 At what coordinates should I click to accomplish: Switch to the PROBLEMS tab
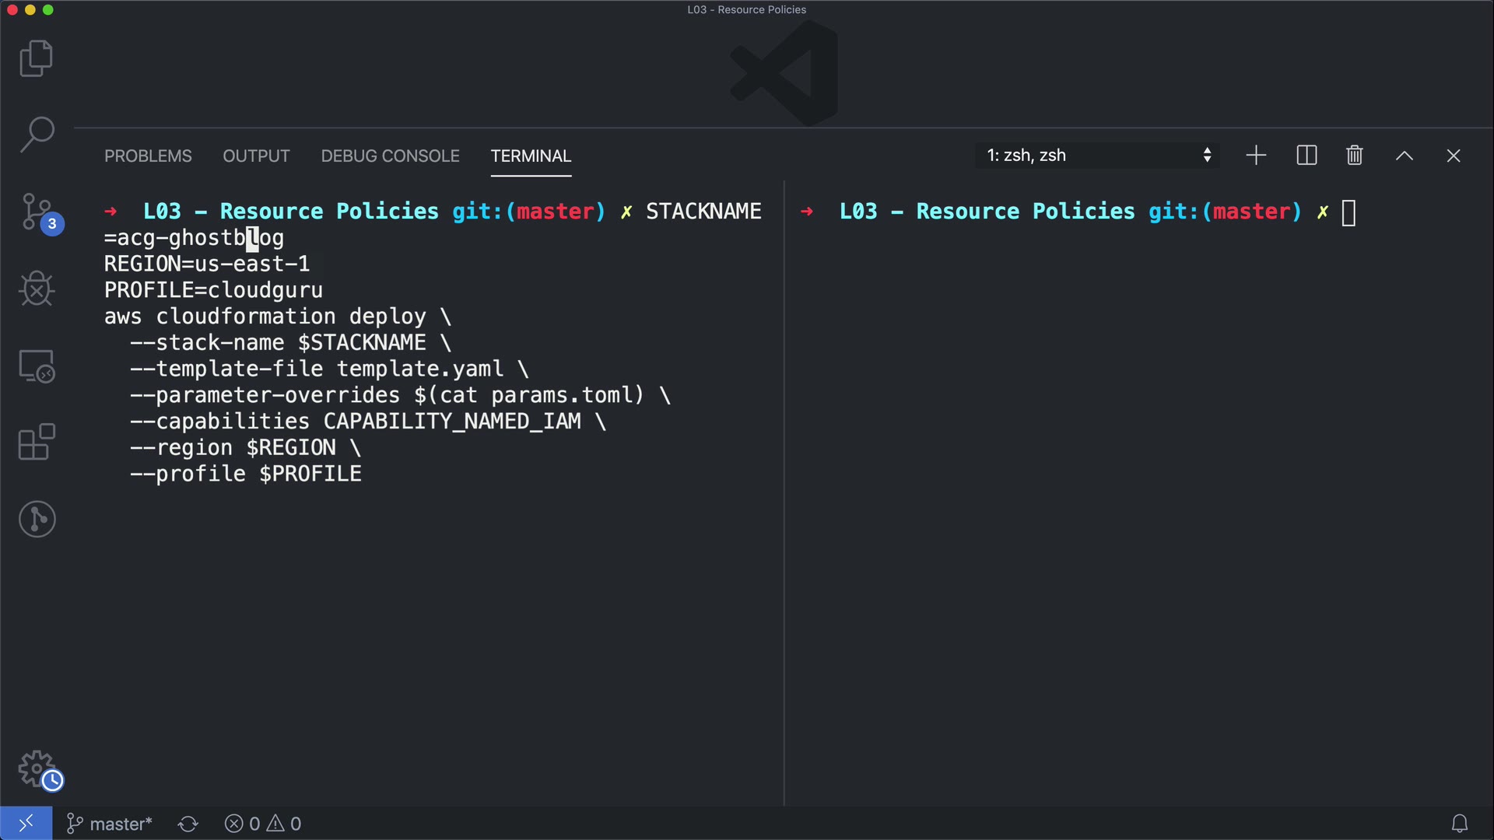148,156
